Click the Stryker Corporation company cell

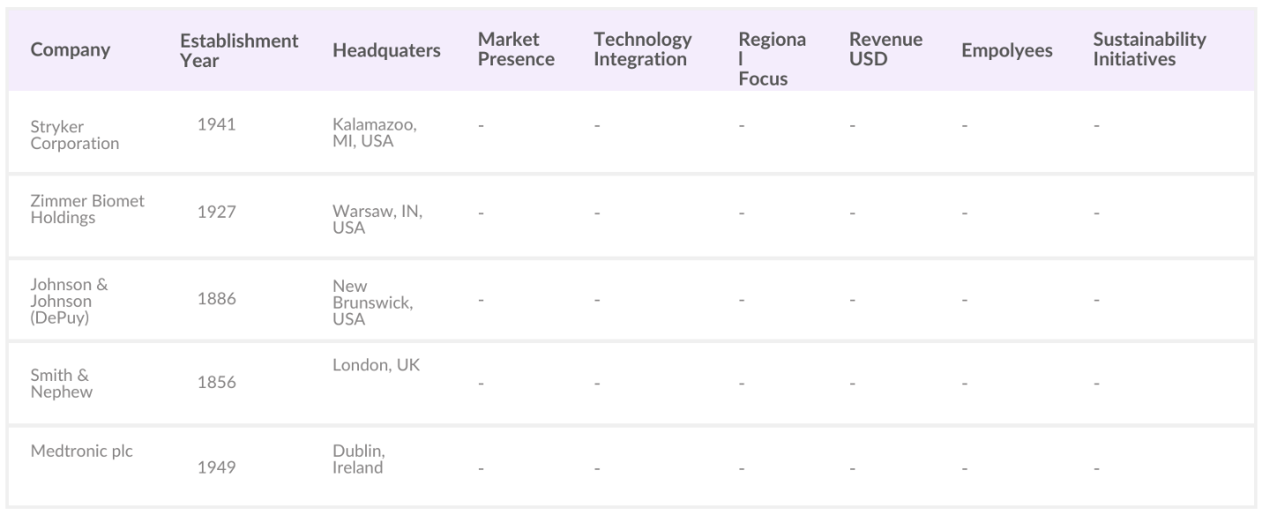(x=75, y=135)
